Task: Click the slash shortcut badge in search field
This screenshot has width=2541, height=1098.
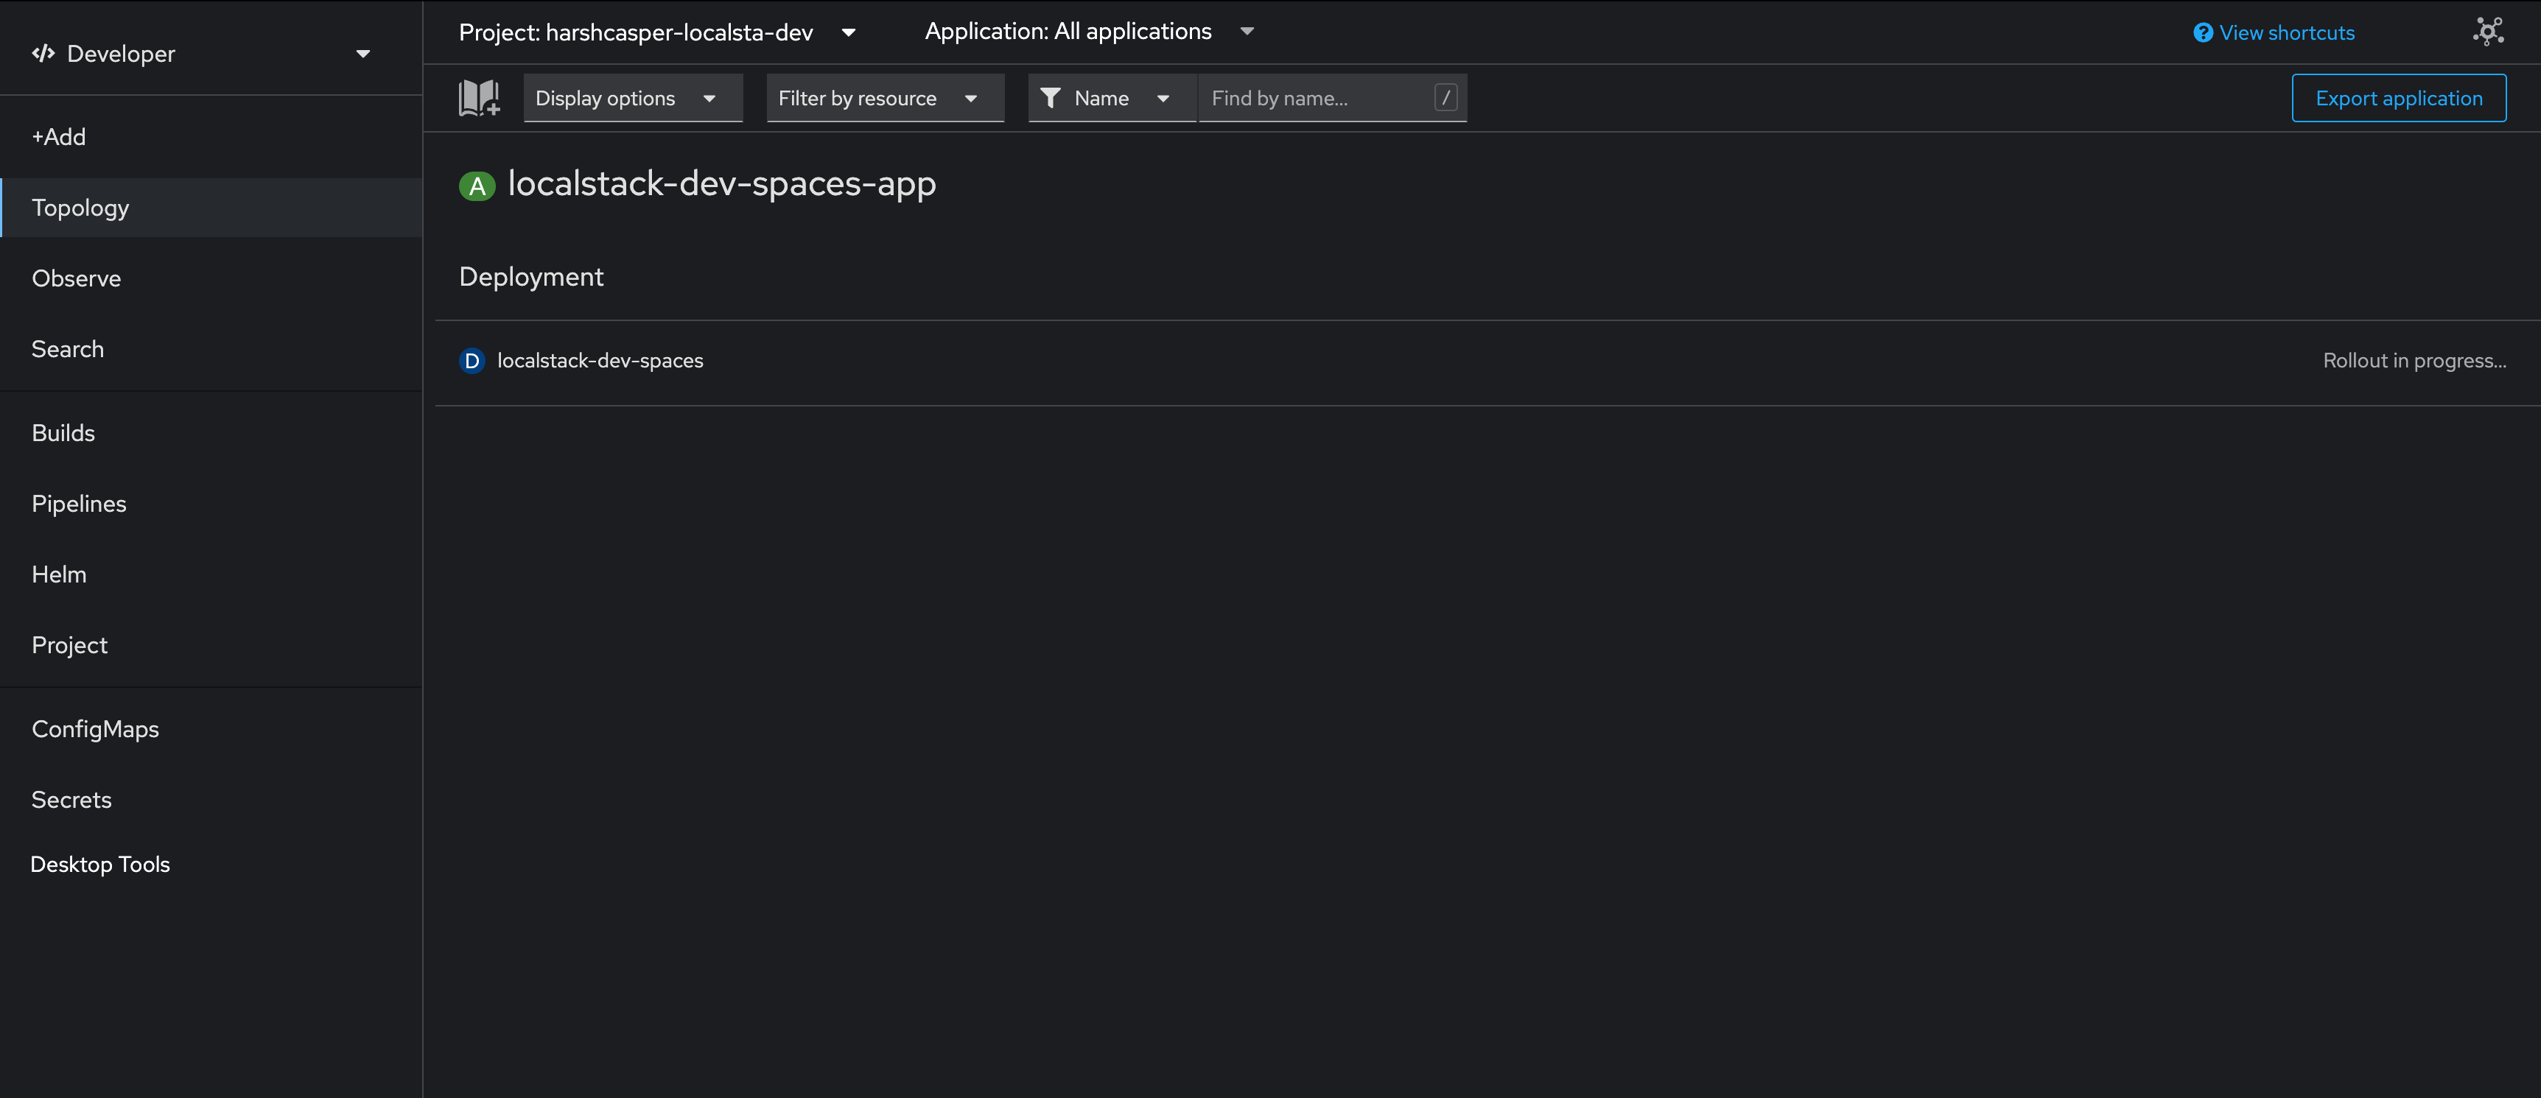Action: tap(1445, 98)
